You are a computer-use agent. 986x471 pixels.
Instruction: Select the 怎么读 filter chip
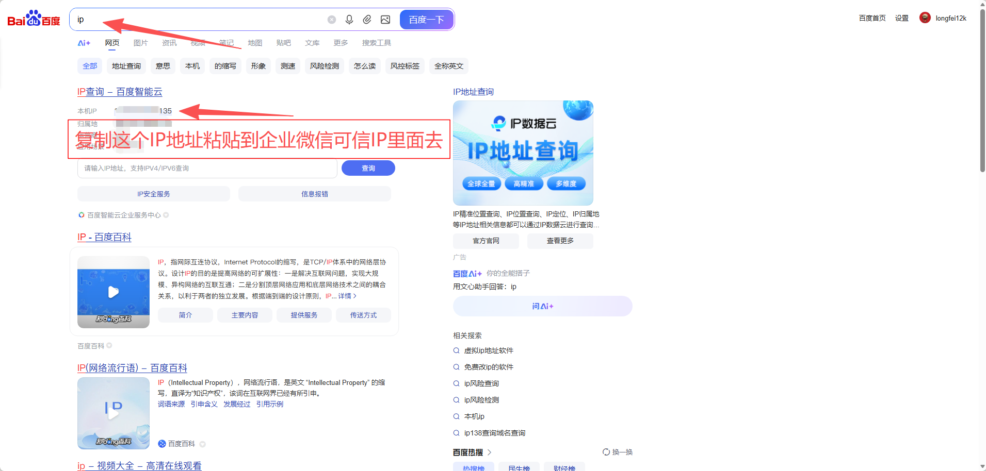(365, 66)
